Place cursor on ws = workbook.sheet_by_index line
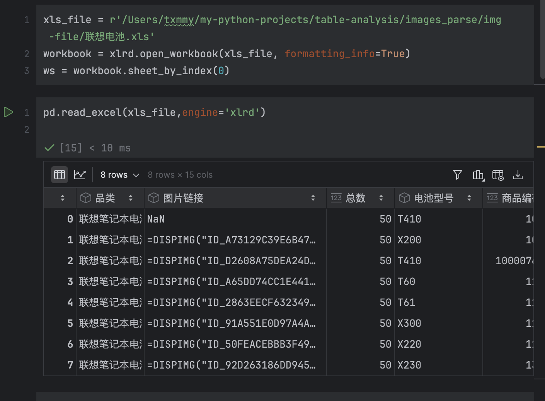The height and width of the screenshot is (401, 545). click(136, 71)
